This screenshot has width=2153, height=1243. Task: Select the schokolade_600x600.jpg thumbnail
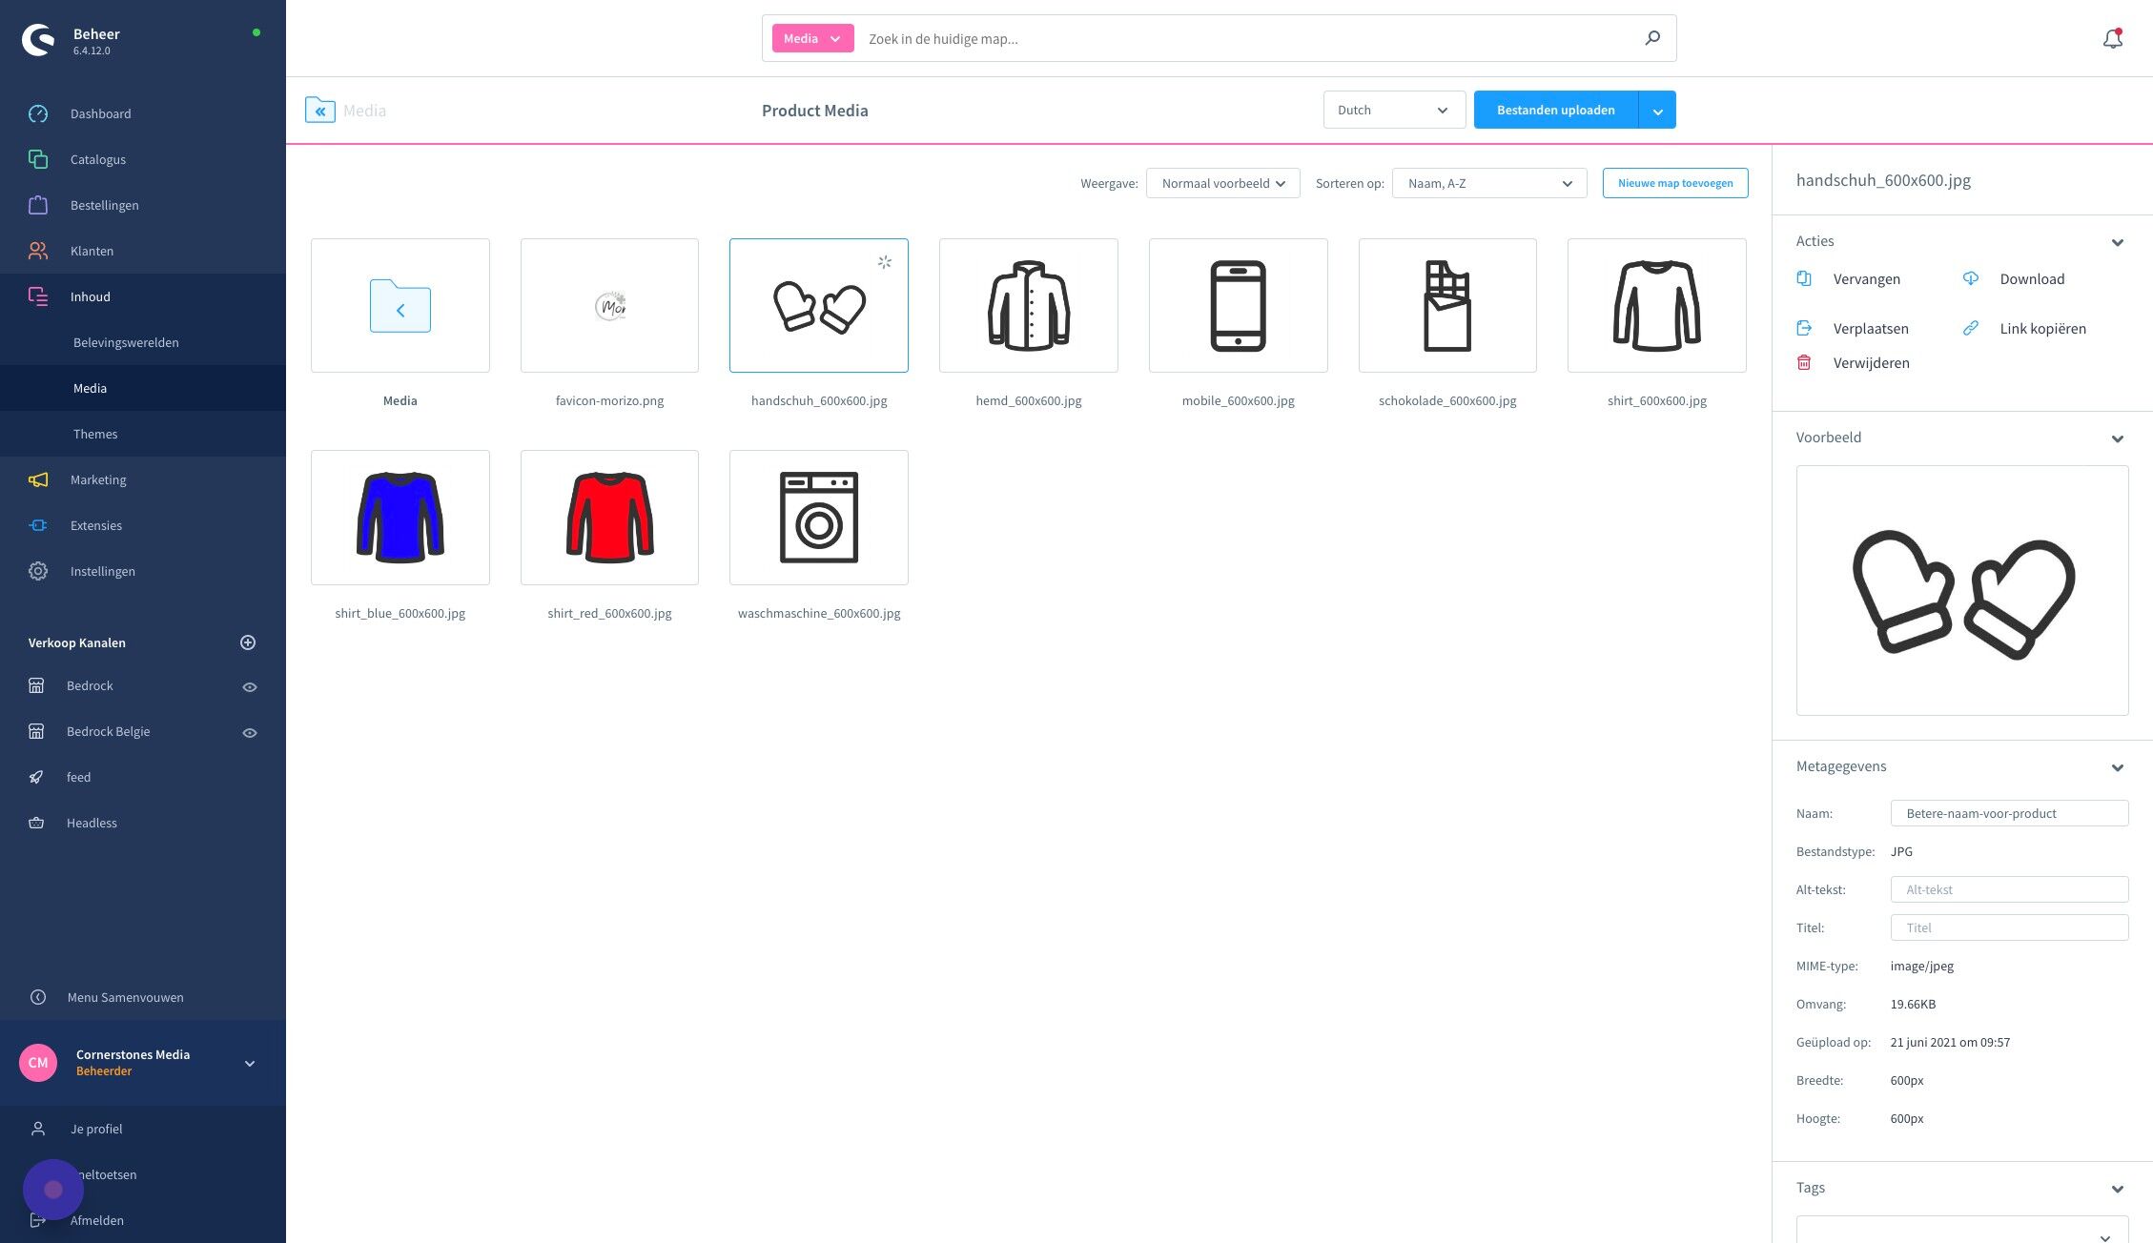1447,305
